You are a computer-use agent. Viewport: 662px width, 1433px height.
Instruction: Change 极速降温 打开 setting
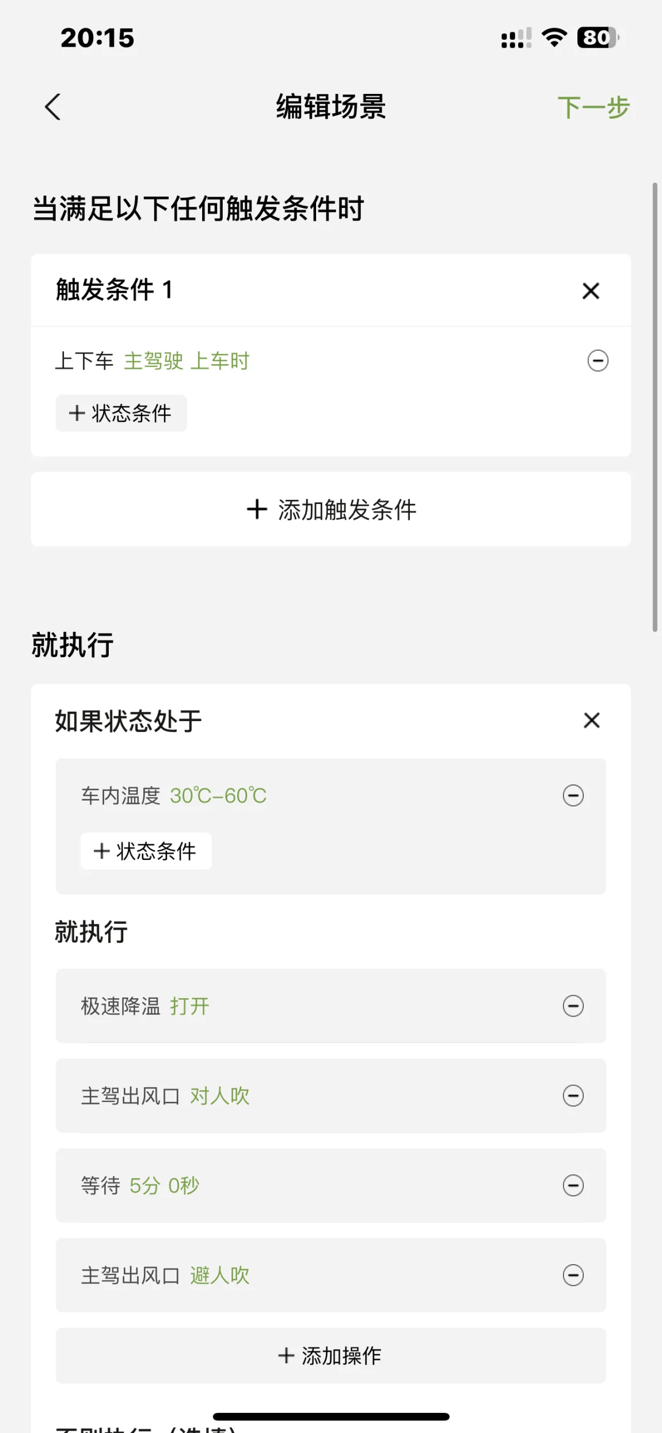pos(189,1006)
